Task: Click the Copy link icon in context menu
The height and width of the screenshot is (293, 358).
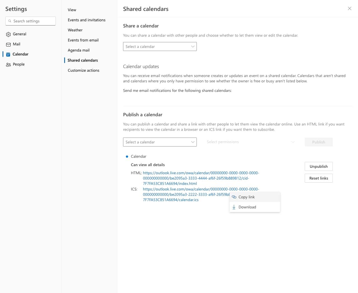Action: point(234,197)
